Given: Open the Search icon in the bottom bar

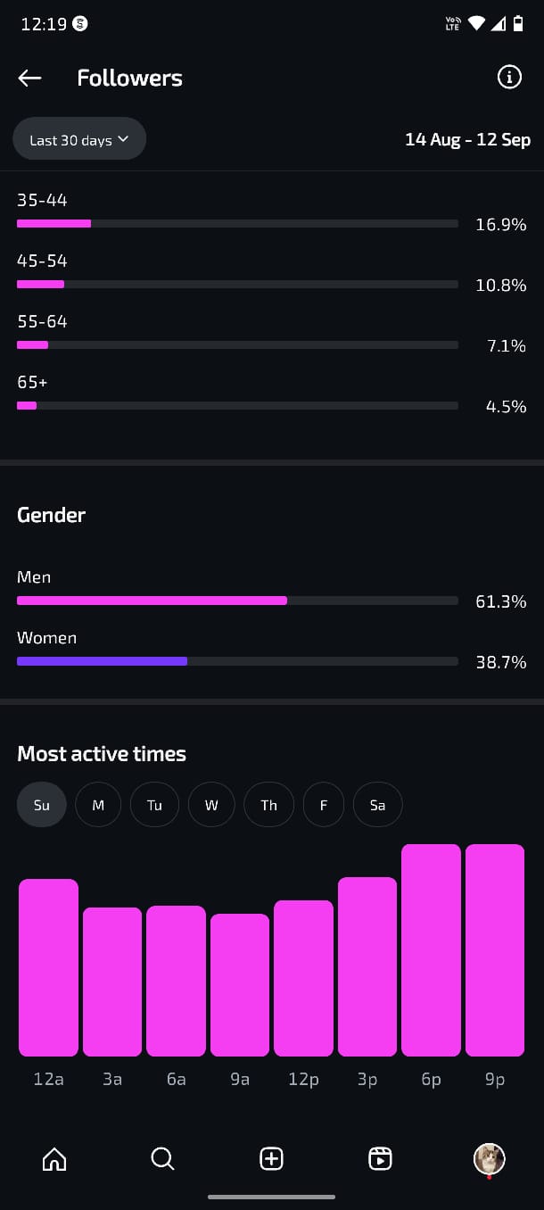Looking at the screenshot, I should 162,1158.
